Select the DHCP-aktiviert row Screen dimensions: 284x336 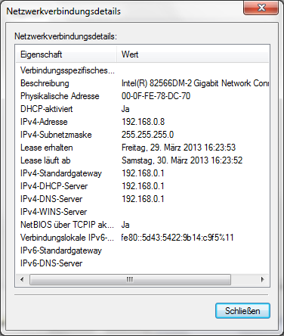pos(143,109)
